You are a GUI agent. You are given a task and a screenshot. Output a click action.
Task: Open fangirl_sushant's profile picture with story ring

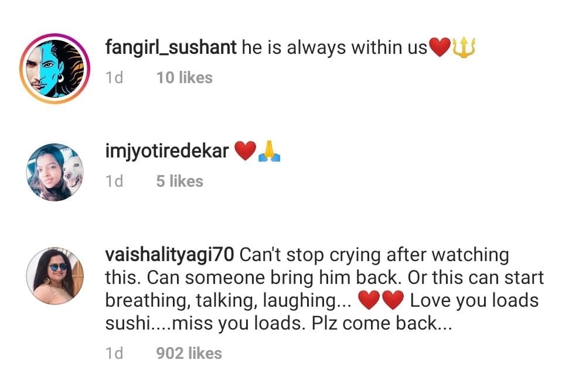pos(52,68)
